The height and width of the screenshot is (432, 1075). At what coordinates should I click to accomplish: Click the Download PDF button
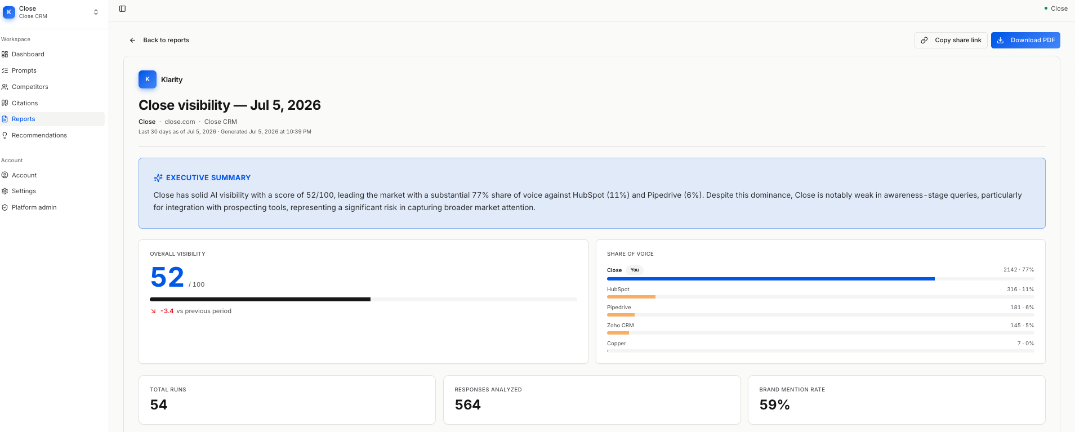point(1025,40)
